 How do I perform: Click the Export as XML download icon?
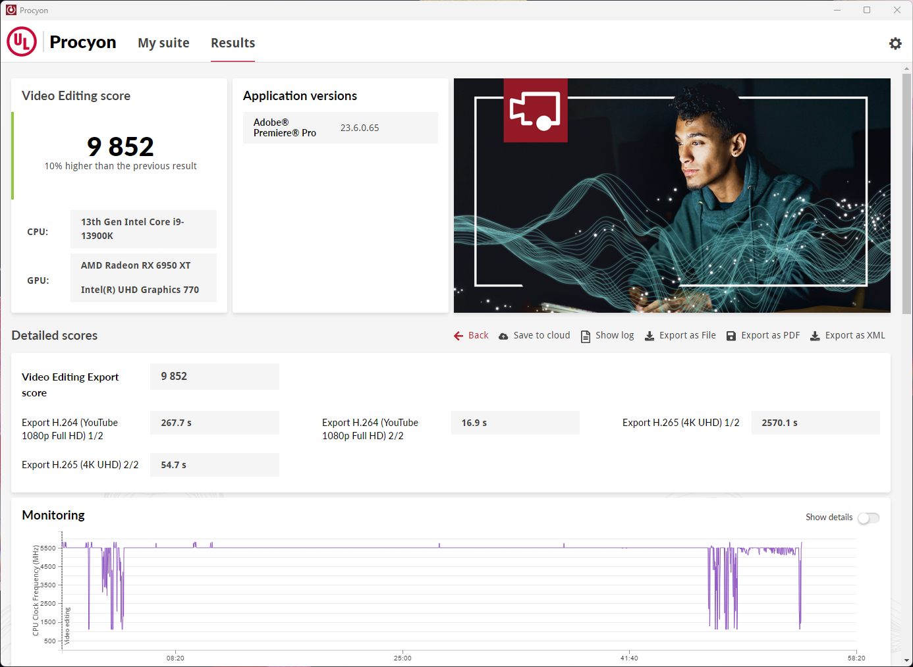tap(815, 336)
